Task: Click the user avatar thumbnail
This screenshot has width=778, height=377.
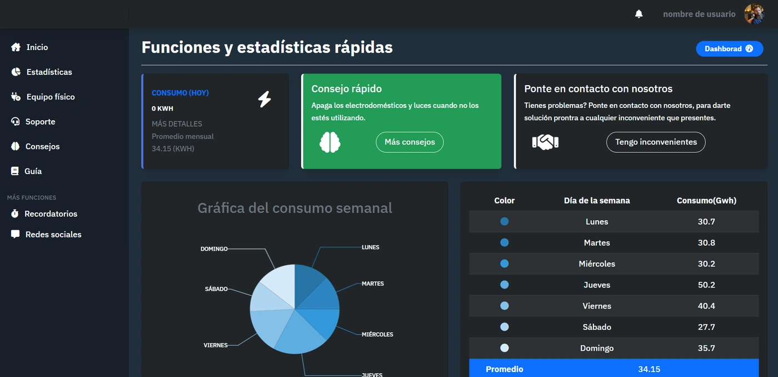Action: point(754,13)
